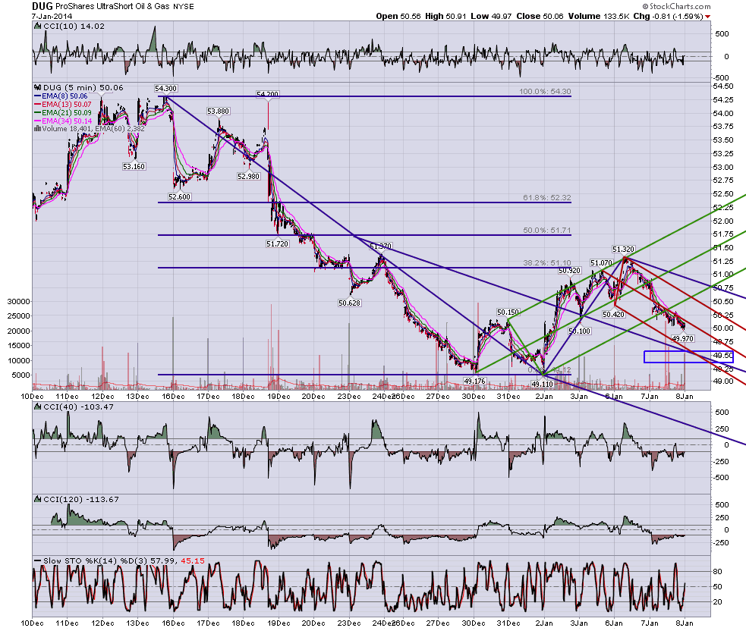The height and width of the screenshot is (631, 746).
Task: Click the blue EMA(8) legend swatch
Action: 38,96
